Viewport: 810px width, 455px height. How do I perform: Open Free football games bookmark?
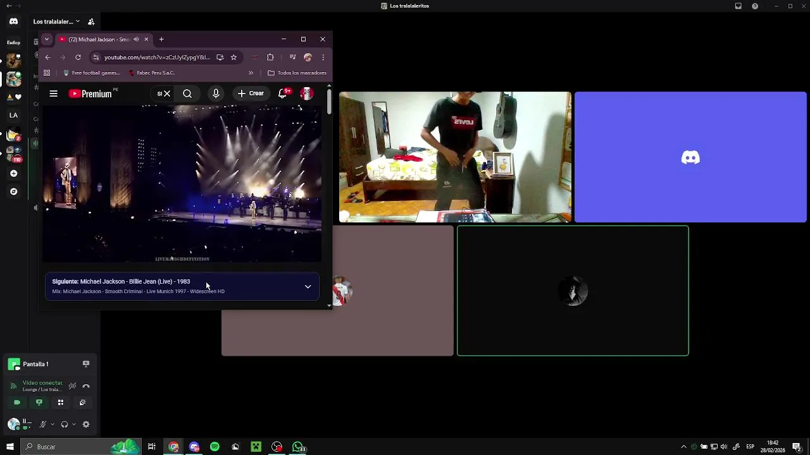pos(91,73)
